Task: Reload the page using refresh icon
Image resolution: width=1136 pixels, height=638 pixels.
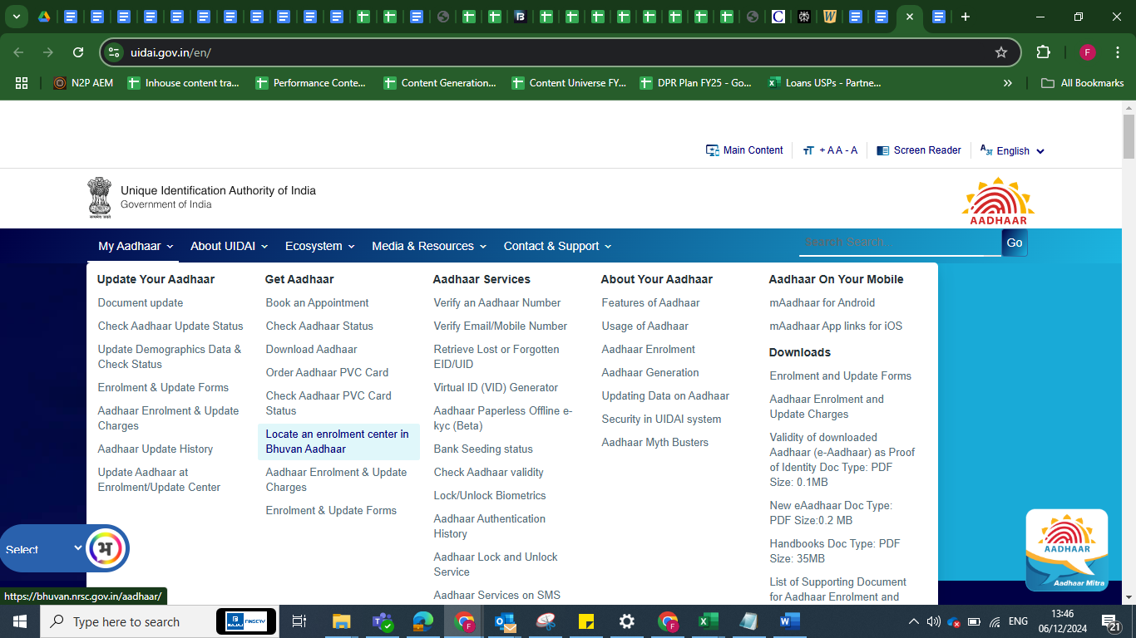Action: pos(78,52)
